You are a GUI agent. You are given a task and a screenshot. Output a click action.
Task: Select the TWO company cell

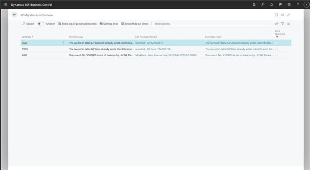click(25, 49)
